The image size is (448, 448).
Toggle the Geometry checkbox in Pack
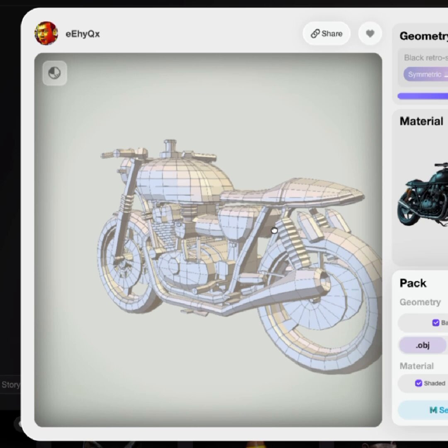tap(436, 323)
